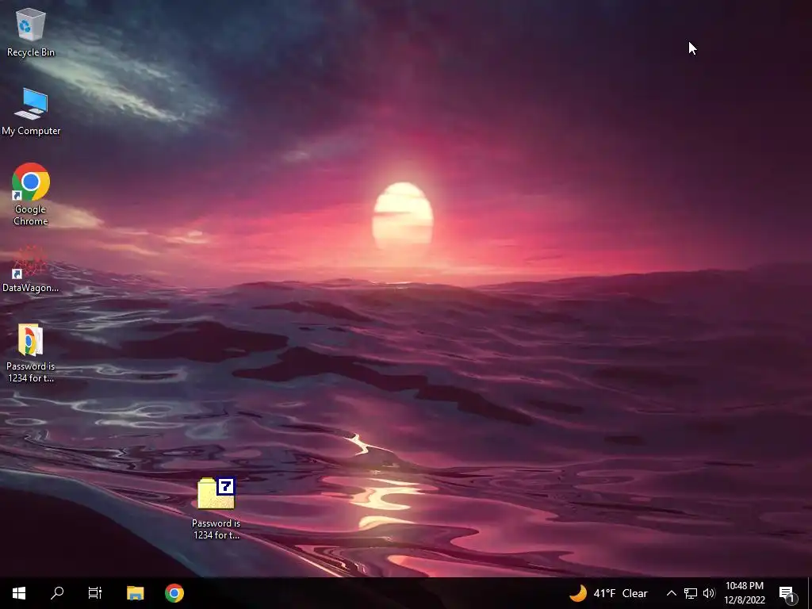Select the DataWagon desktop shortcut
Viewport: 812px width, 609px height.
30,270
